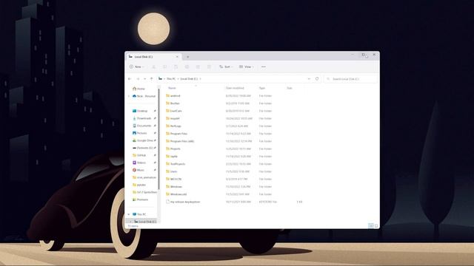Image resolution: width=474 pixels, height=266 pixels.
Task: Select the Projects folder
Action: (x=173, y=149)
